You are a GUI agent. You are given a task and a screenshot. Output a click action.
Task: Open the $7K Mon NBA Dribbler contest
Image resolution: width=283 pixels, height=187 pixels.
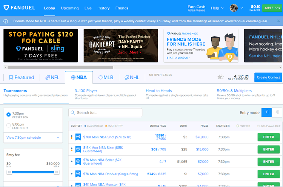pyautogui.click(x=111, y=174)
